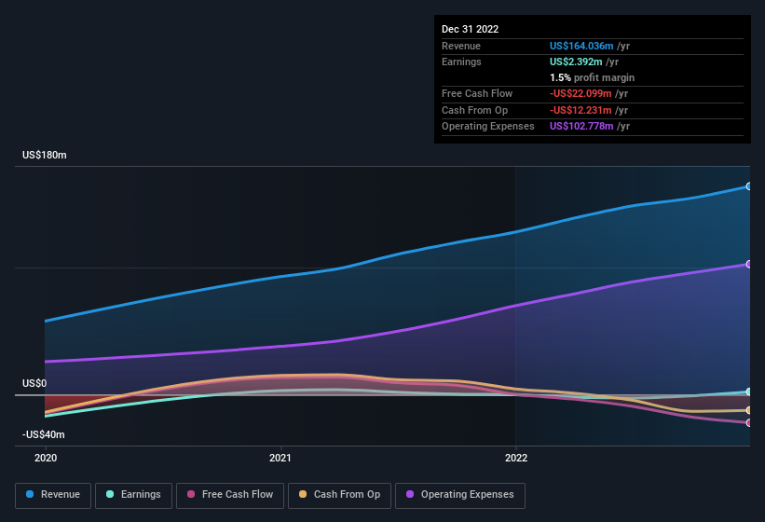Click the Free Cash Flow label in tooltip
765x522 pixels.
(x=477, y=93)
